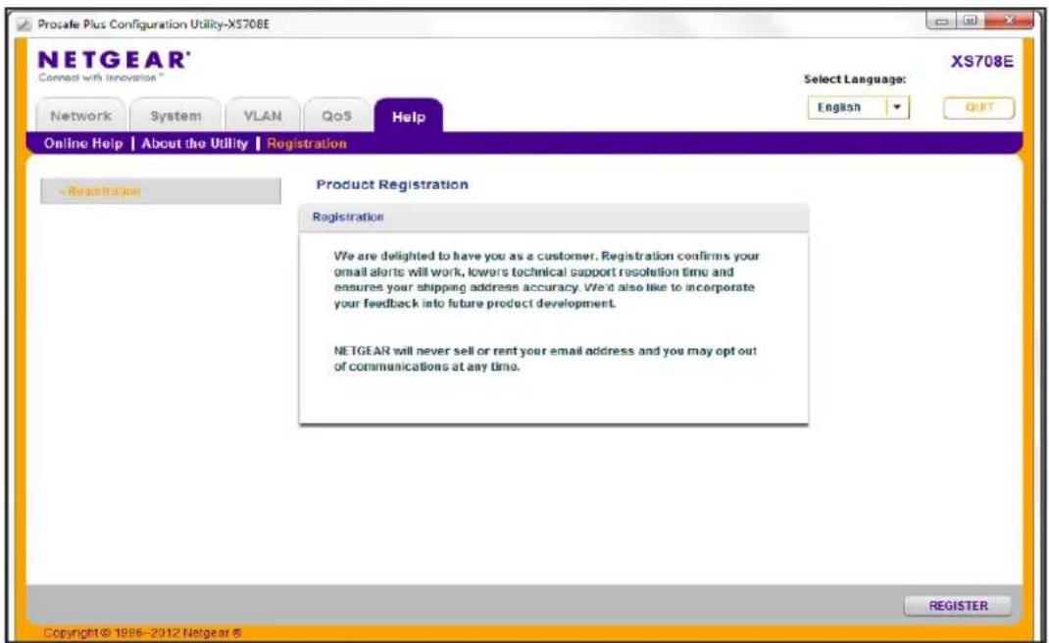Click the NETGEAR logo
Screen dimensions: 1049x643
coord(114,66)
